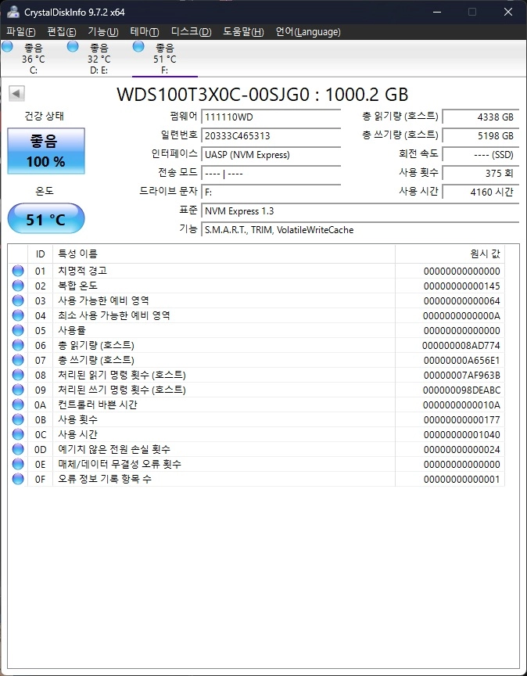Open the 도움말(H) menu
This screenshot has width=527, height=676.
pyautogui.click(x=243, y=31)
